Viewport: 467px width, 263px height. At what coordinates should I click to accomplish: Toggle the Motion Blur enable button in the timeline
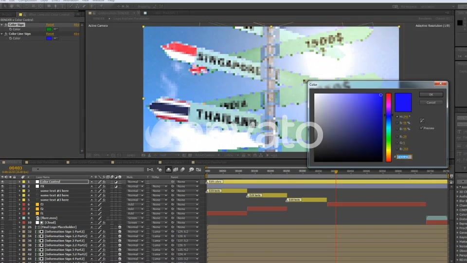pos(182,169)
